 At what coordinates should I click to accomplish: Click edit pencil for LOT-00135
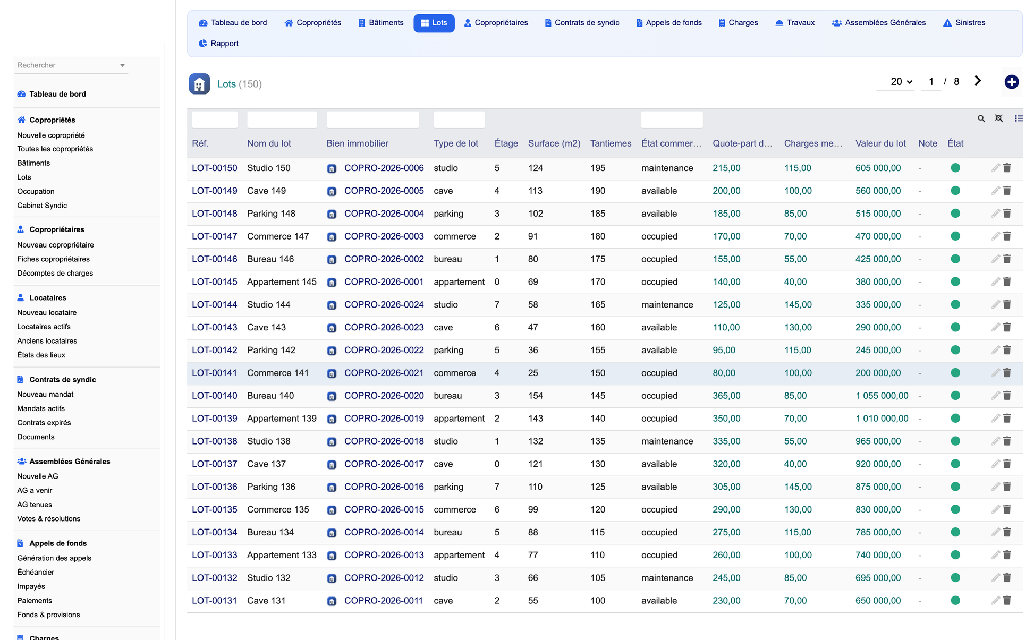point(995,509)
